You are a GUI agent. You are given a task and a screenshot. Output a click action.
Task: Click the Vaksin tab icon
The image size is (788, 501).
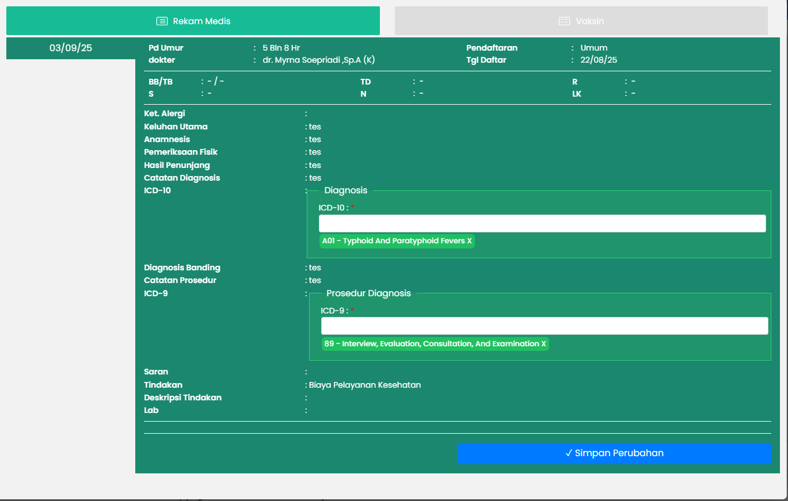pos(564,21)
